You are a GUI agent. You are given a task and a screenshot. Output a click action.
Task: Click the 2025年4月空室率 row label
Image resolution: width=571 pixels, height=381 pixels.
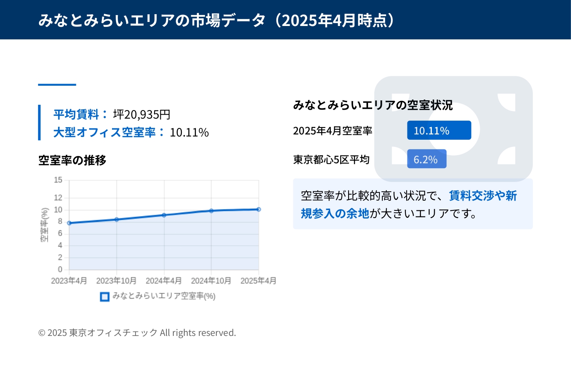332,131
